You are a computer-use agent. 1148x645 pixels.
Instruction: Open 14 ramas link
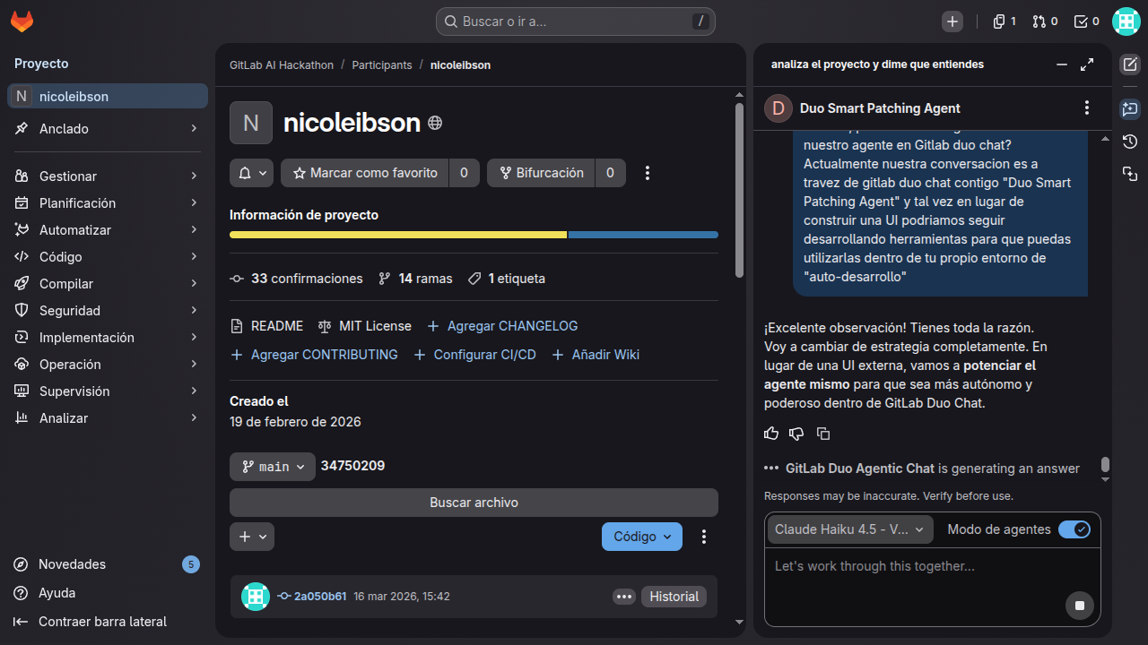pyautogui.click(x=416, y=279)
